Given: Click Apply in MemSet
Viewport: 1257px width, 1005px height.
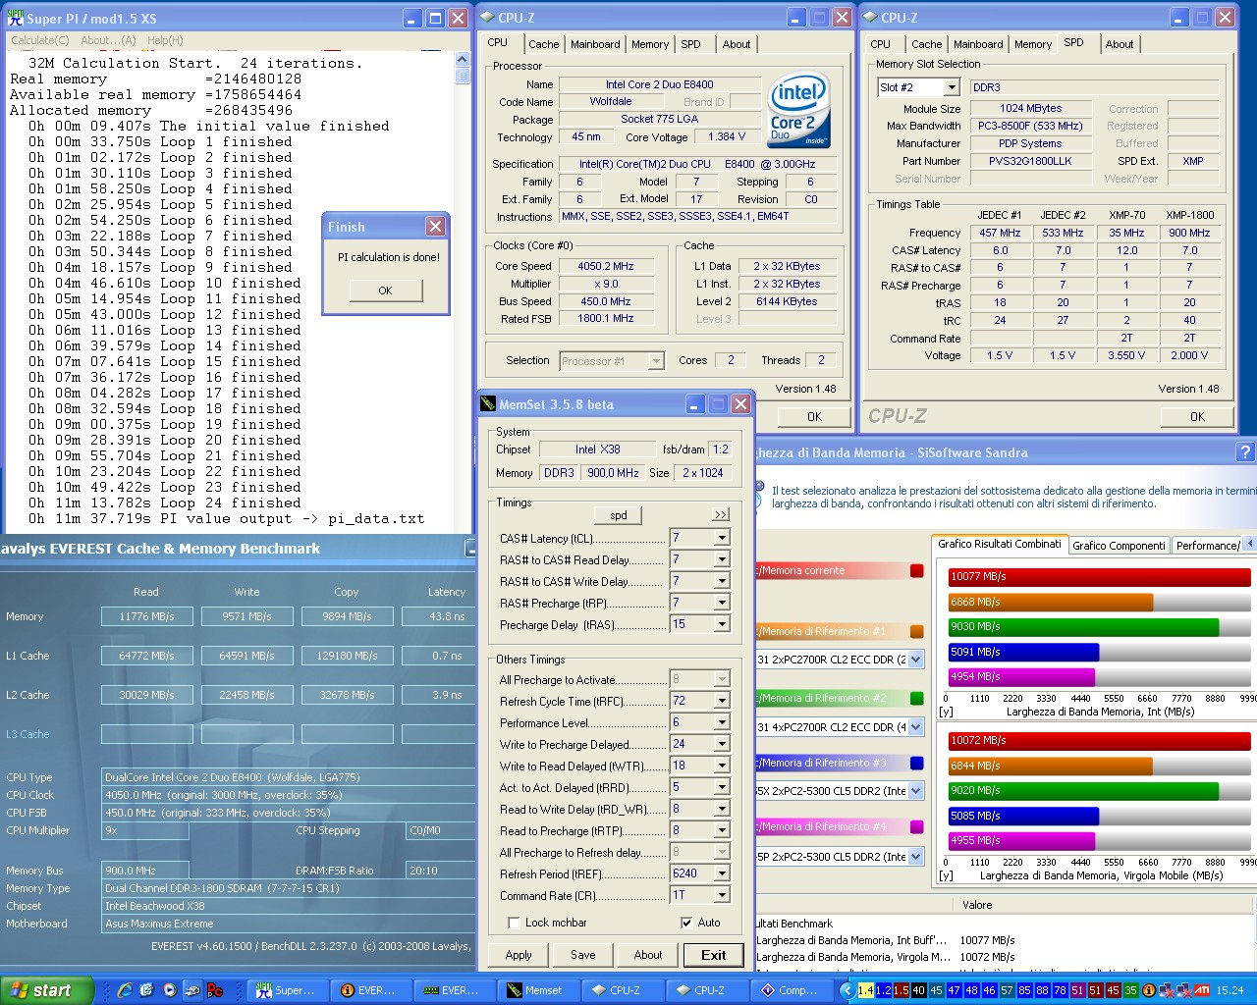Looking at the screenshot, I should point(519,955).
